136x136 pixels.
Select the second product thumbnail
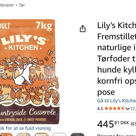point(24,134)
